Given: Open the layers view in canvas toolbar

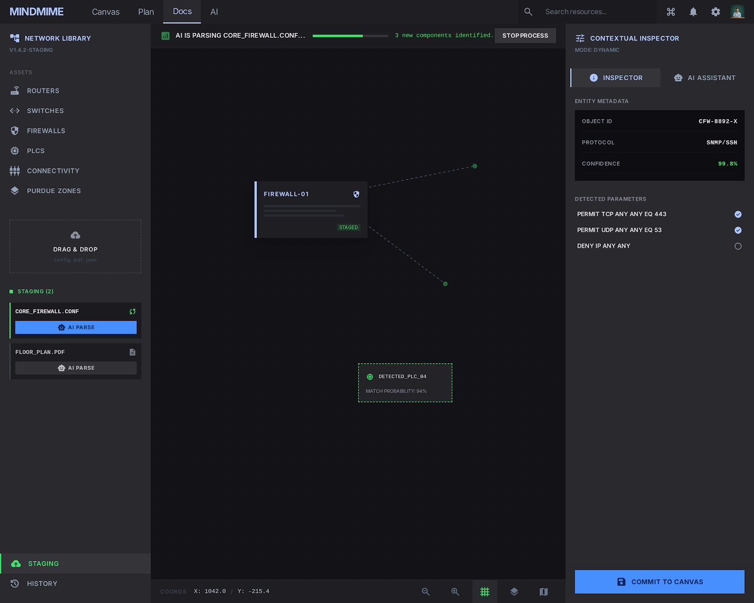Looking at the screenshot, I should point(514,591).
